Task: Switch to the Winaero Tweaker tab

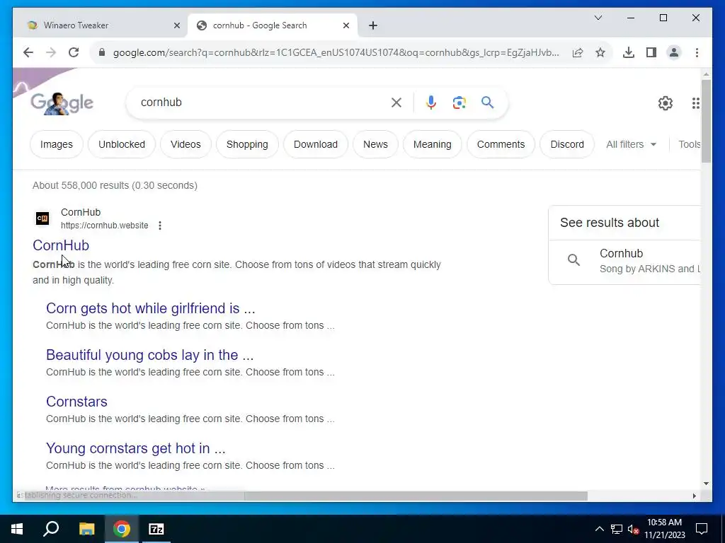Action: pyautogui.click(x=101, y=25)
